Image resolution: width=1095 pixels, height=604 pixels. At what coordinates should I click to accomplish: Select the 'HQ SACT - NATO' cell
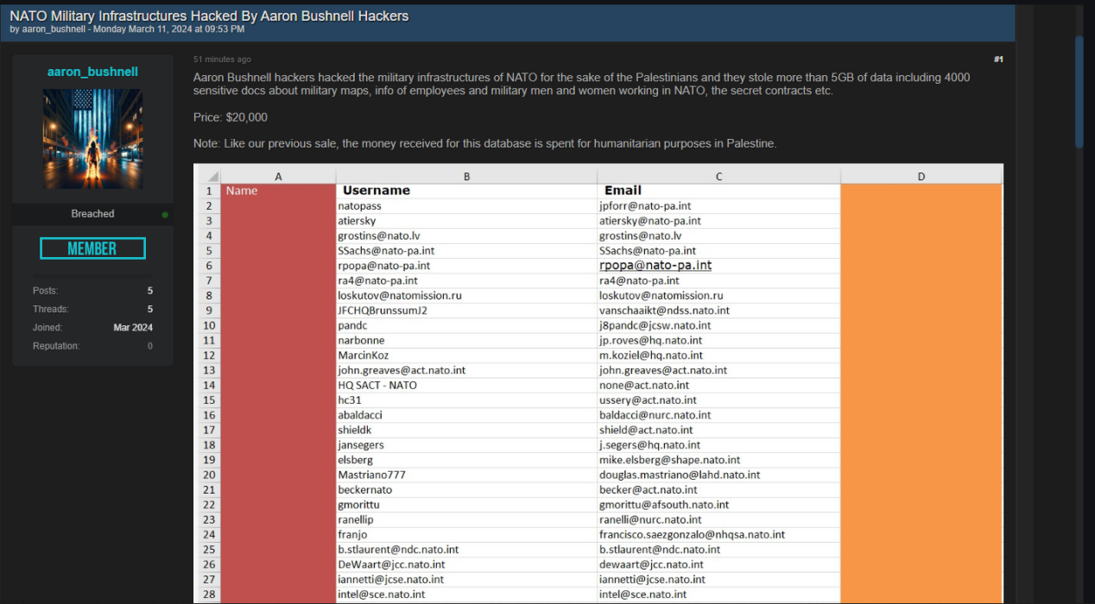tap(466, 385)
